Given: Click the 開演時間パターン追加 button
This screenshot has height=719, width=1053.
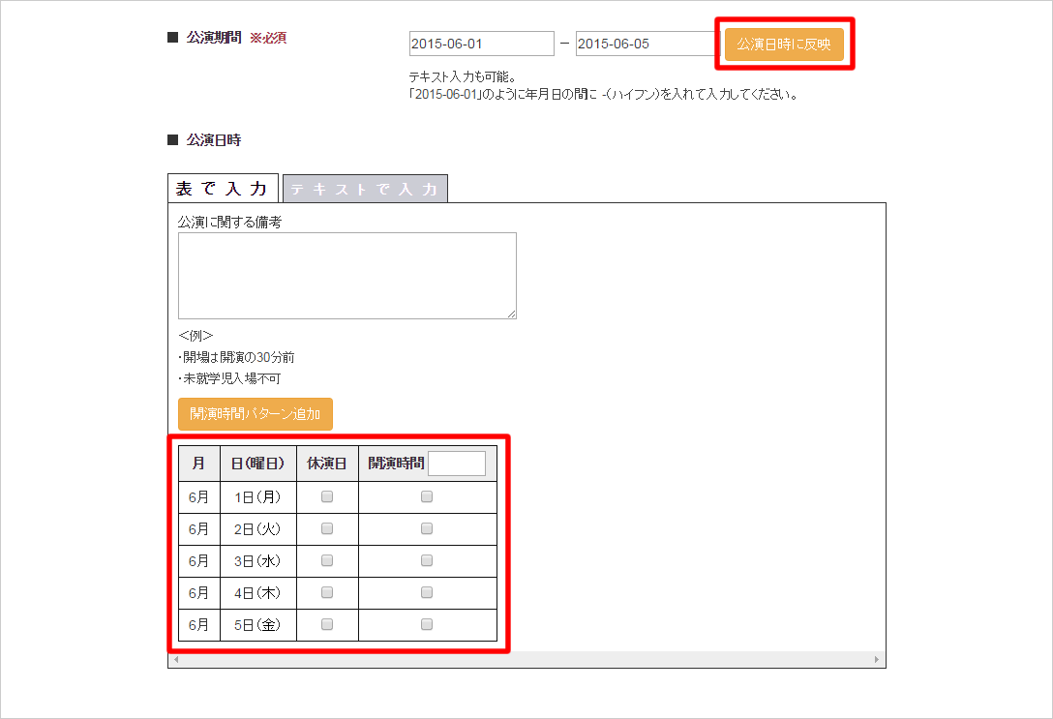Looking at the screenshot, I should pyautogui.click(x=256, y=413).
